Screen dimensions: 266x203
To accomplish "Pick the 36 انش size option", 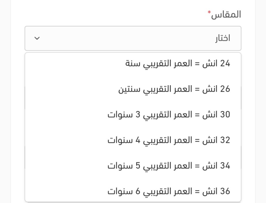I will (x=169, y=191).
